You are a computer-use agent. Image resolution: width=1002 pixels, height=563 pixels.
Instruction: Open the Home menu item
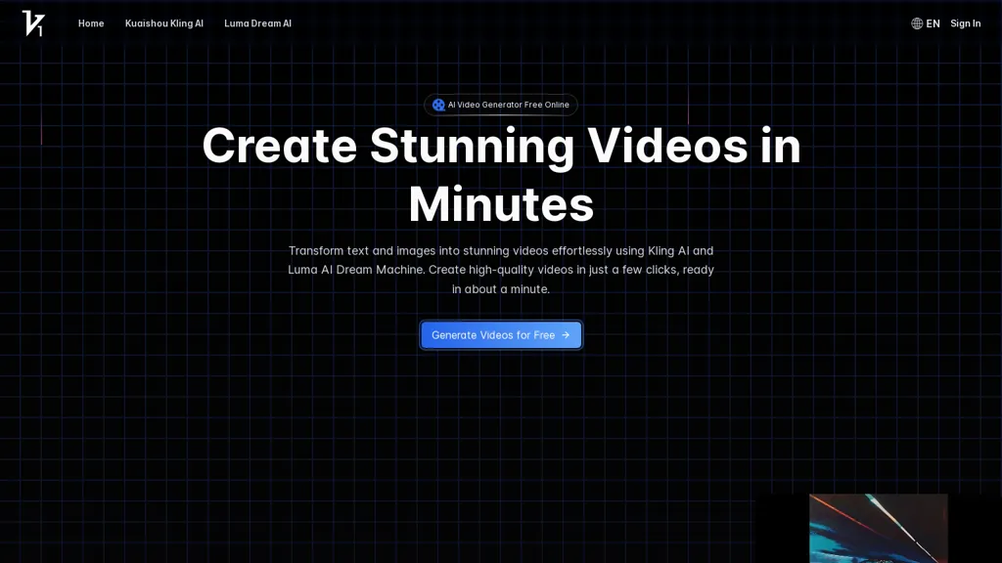(90, 22)
